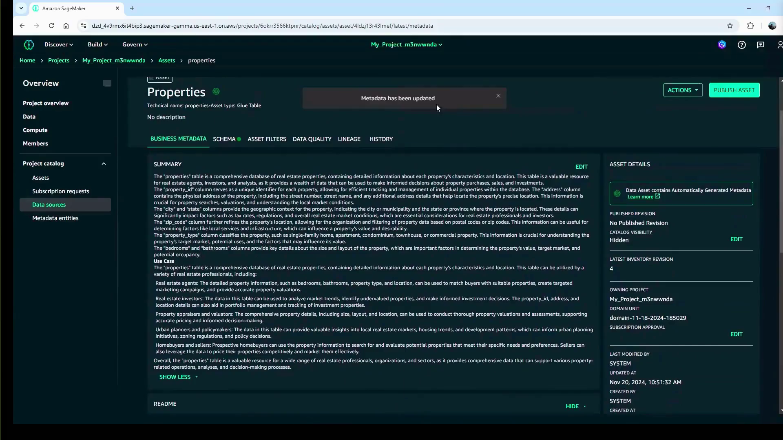783x440 pixels.
Task: Close the Metadata has been updated notification
Action: 498,96
